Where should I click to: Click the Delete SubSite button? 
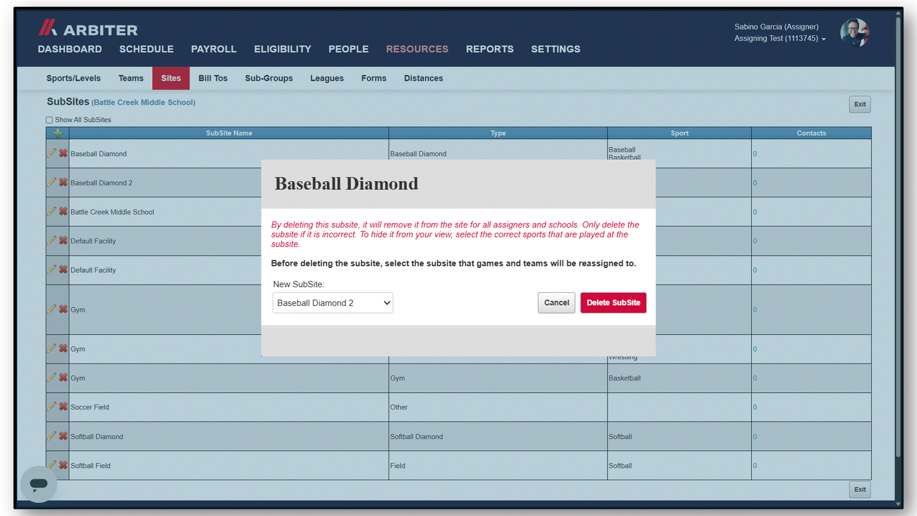(x=613, y=303)
